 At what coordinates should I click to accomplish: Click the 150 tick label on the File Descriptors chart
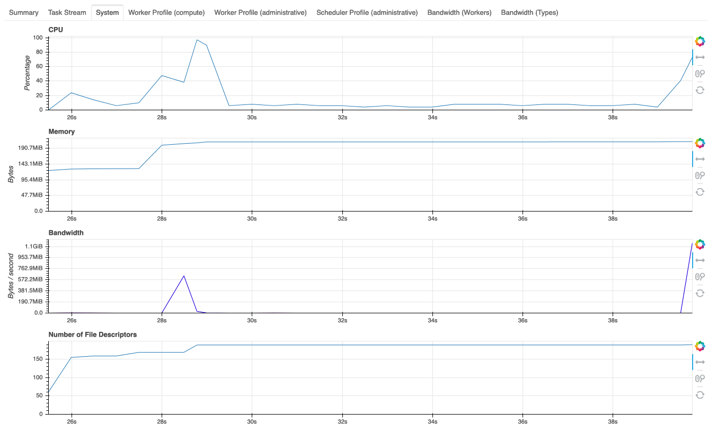click(38, 359)
